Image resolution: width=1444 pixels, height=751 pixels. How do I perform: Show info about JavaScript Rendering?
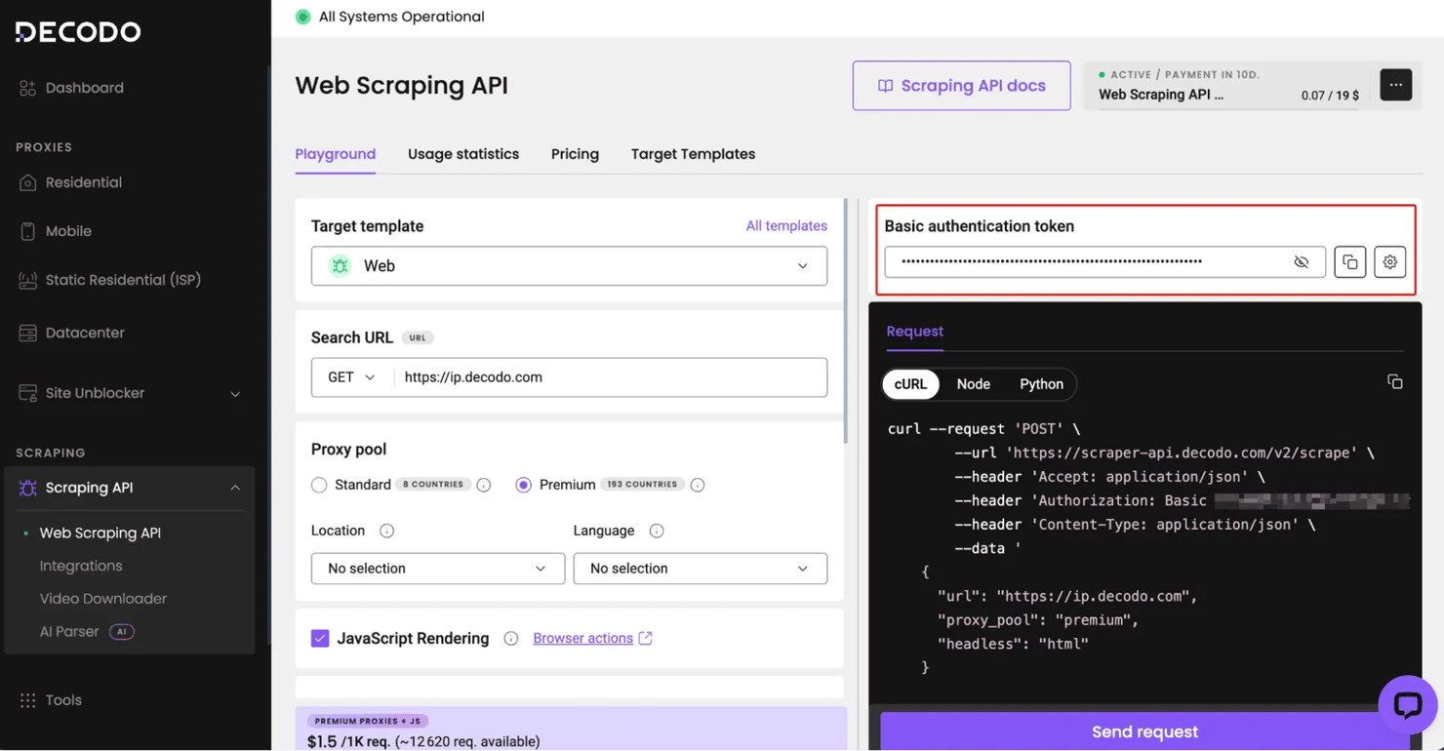(510, 638)
